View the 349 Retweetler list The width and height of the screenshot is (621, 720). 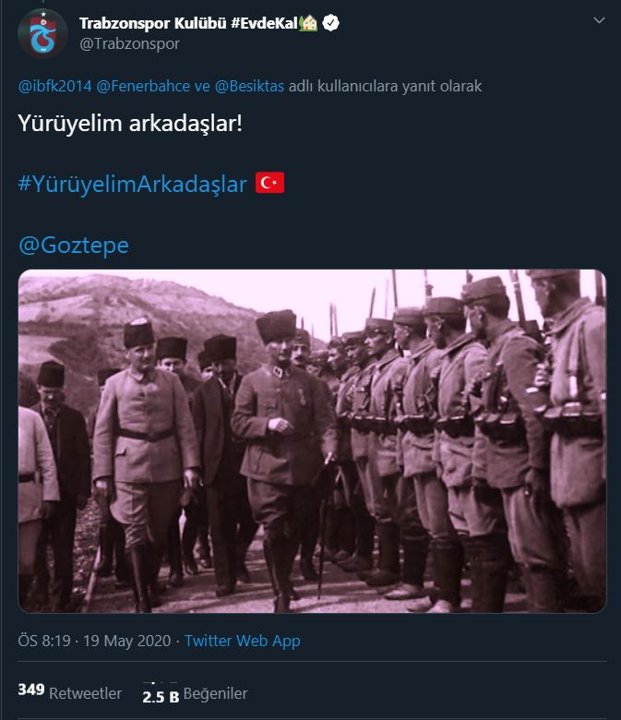click(x=70, y=692)
